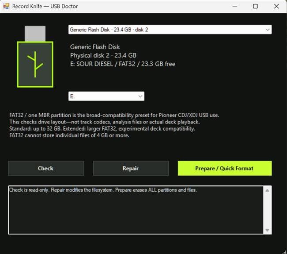This screenshot has height=254, width=287.
Task: Maximize the USB Doctor window
Action: (255, 6)
